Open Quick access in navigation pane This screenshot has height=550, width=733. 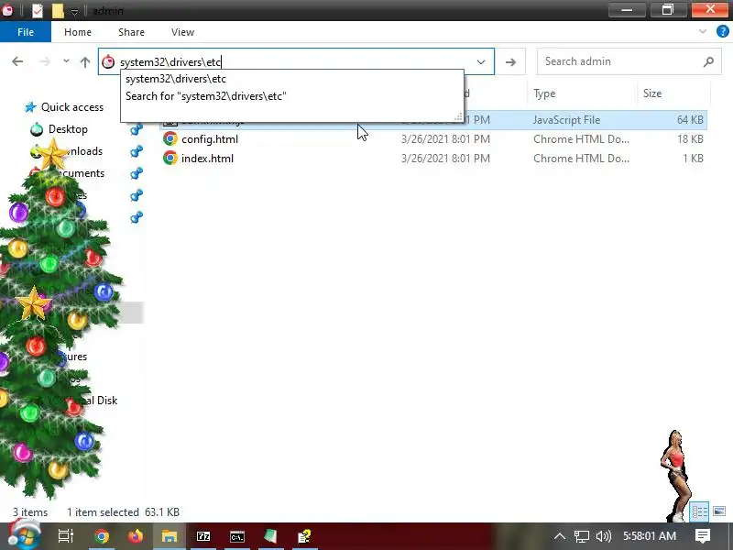tap(72, 107)
